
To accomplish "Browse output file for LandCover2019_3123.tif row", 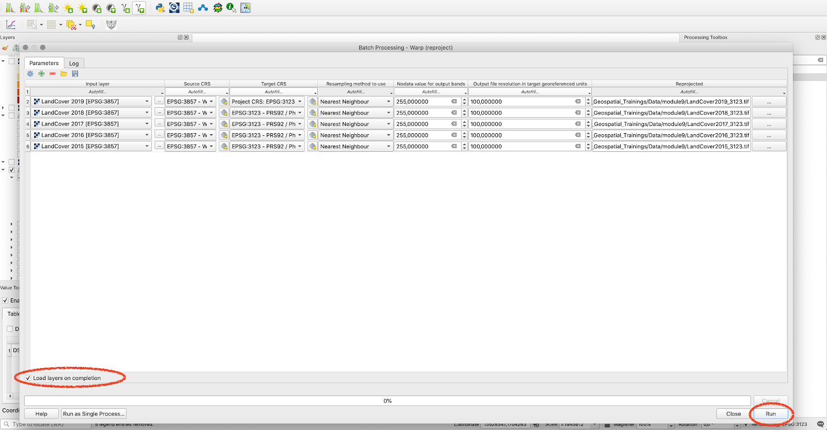I will tap(769, 102).
